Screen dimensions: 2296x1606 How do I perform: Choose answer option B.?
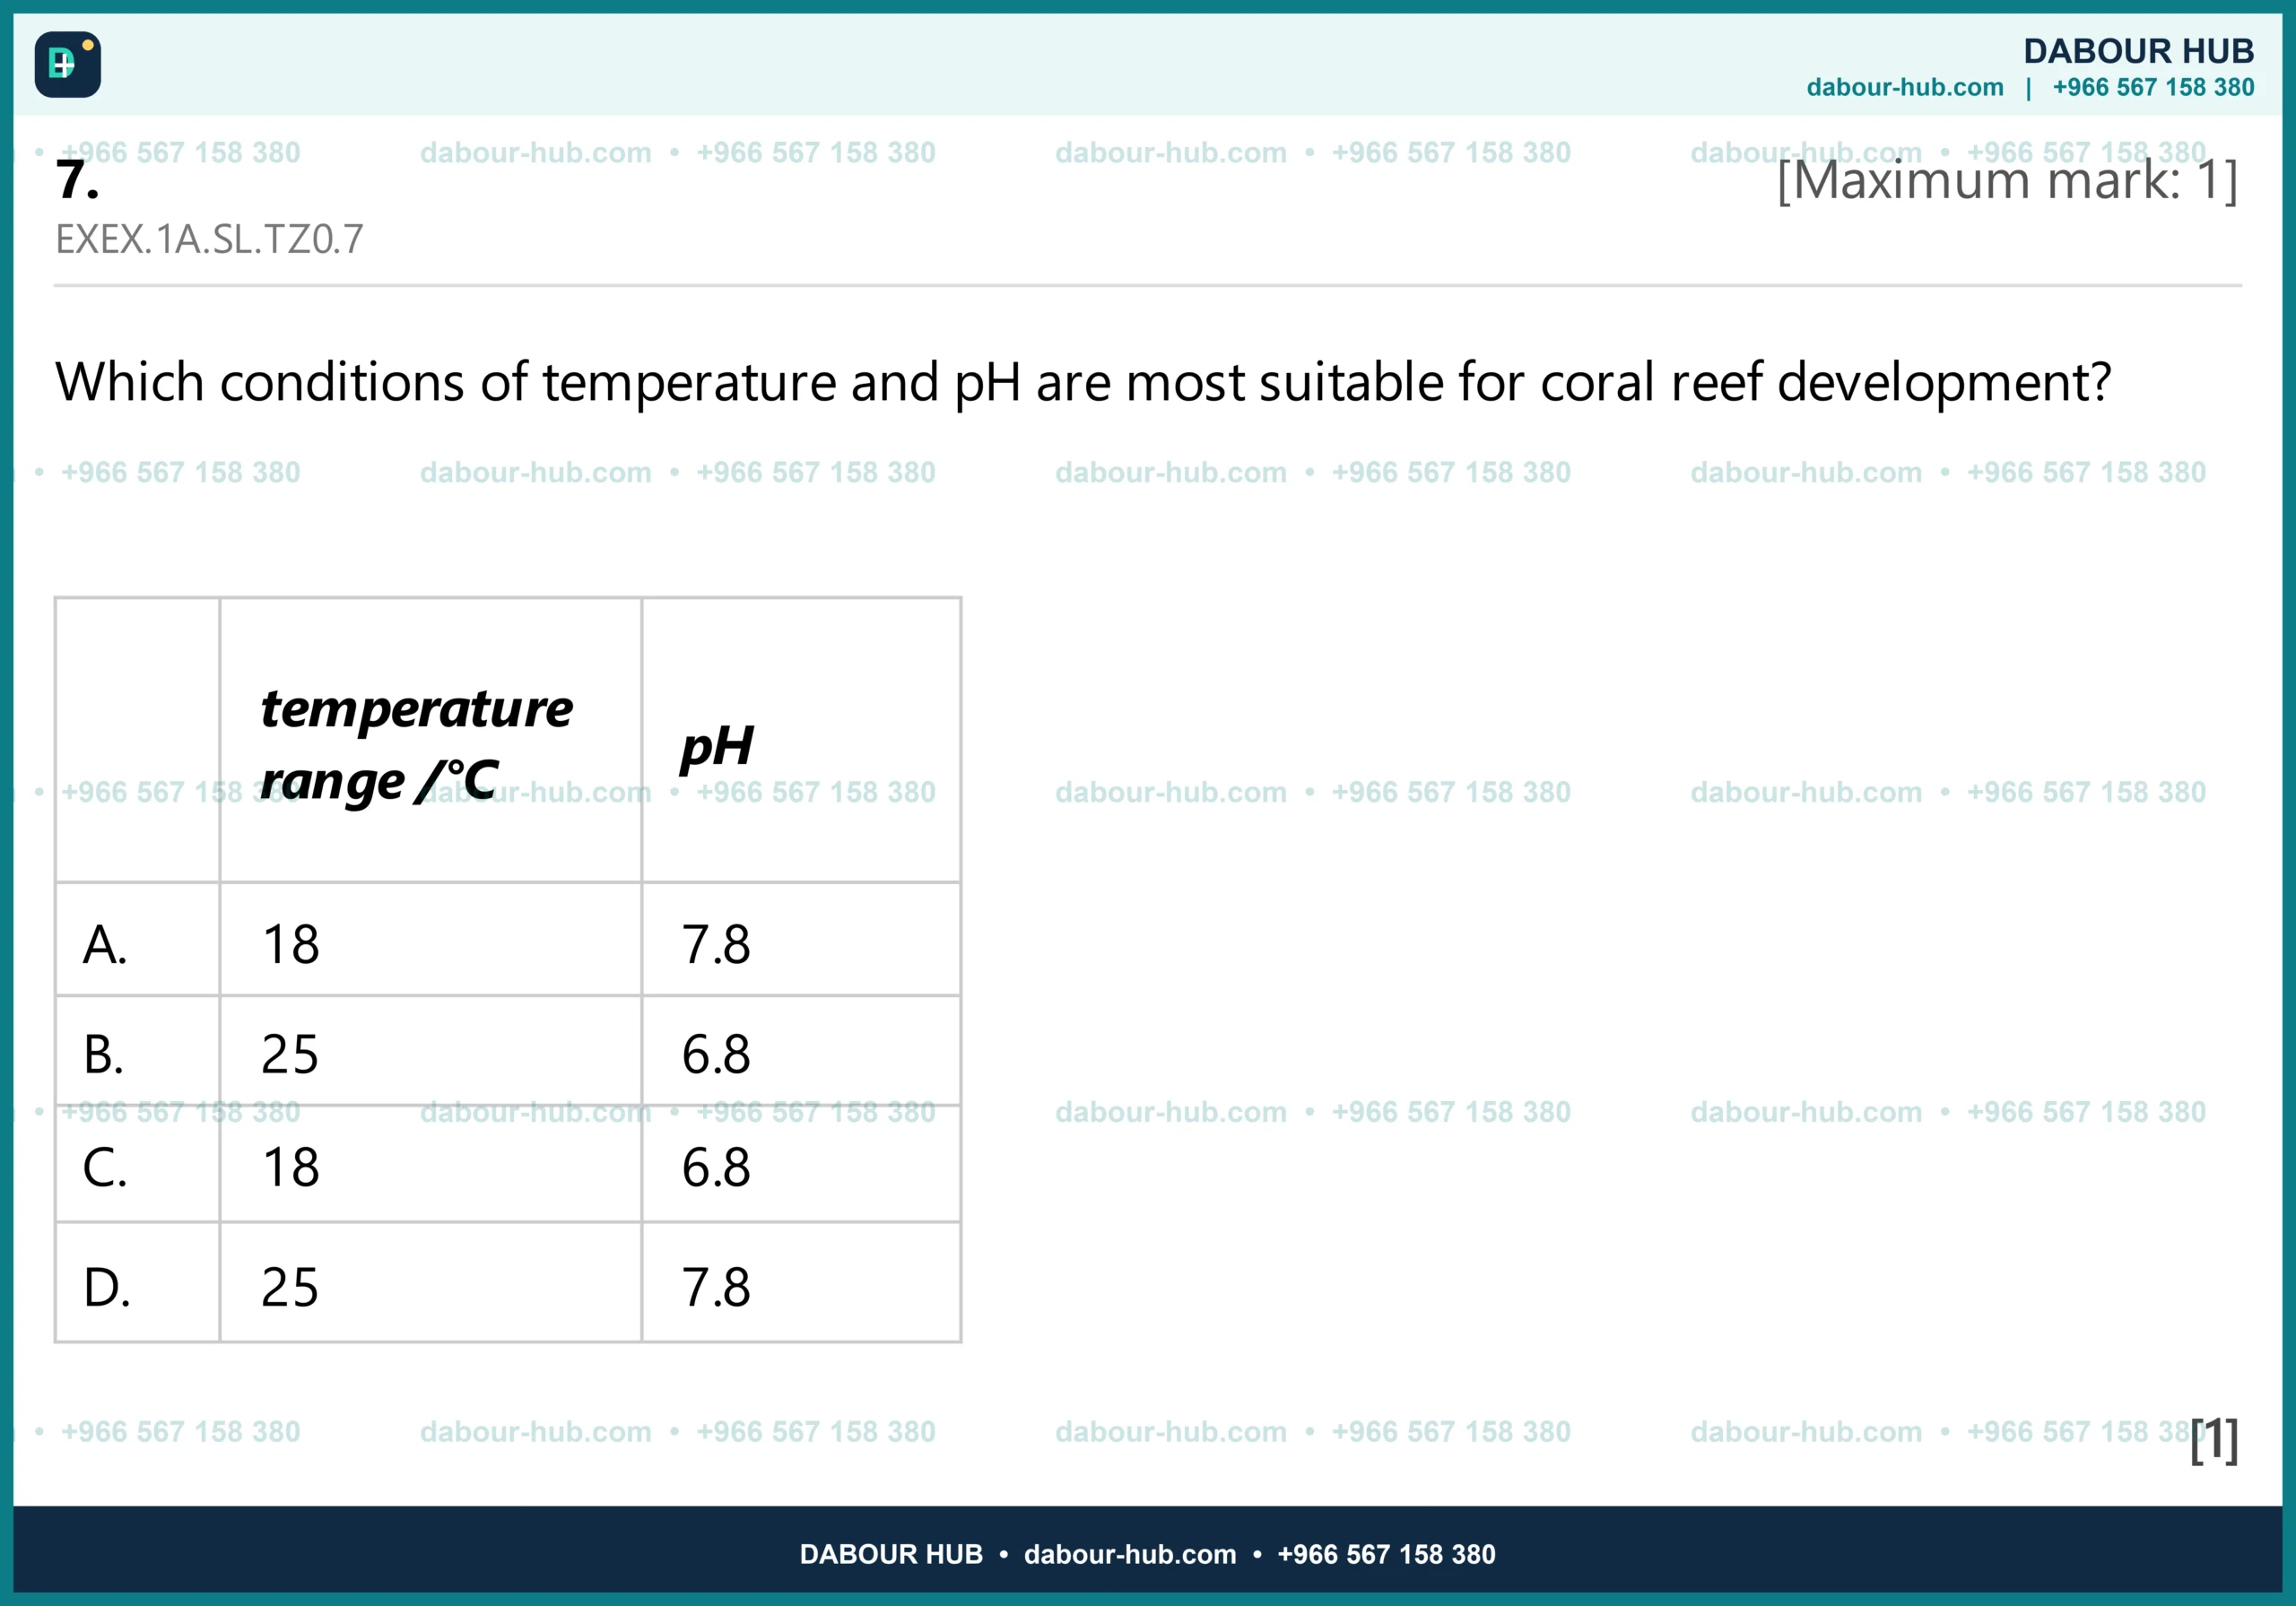(x=104, y=1054)
